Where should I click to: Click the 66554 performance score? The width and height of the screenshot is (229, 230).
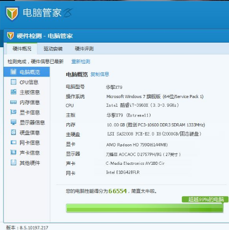(118, 191)
